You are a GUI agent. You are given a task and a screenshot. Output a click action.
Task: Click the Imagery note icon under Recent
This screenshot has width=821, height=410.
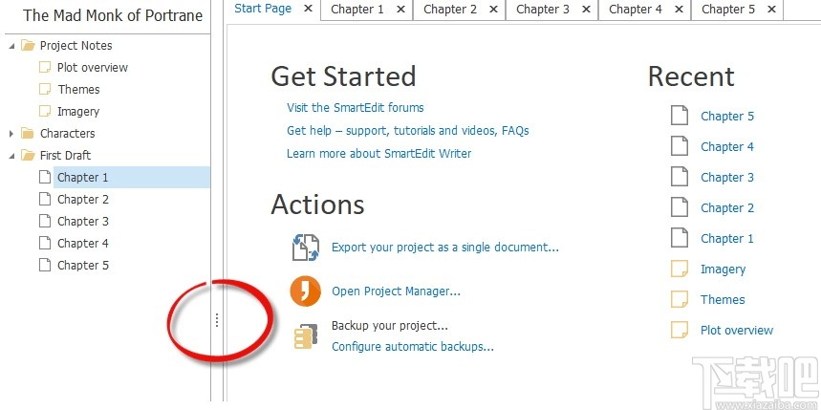[x=680, y=270]
